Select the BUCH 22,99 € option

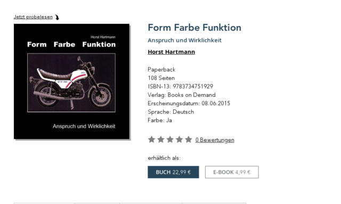173,172
